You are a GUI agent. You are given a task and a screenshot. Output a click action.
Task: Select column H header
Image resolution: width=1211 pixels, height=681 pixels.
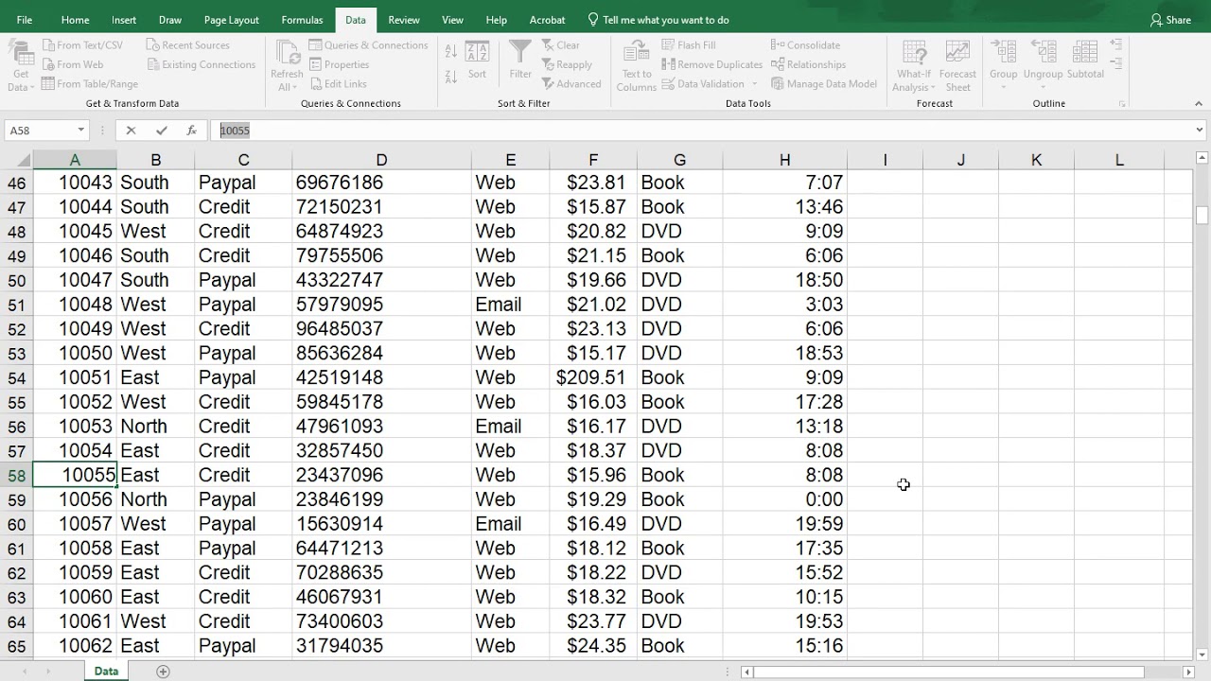click(x=784, y=160)
